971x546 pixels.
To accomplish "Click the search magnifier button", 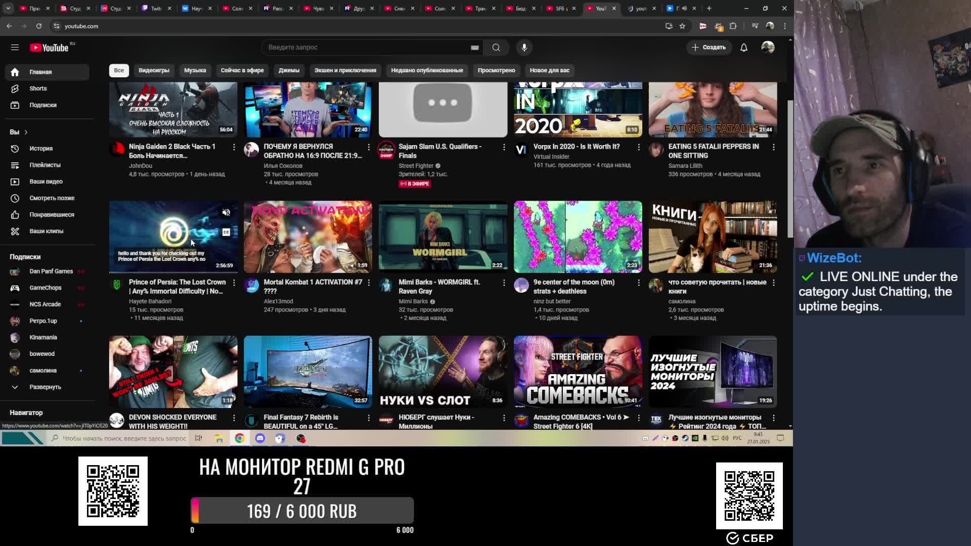I will pyautogui.click(x=496, y=47).
